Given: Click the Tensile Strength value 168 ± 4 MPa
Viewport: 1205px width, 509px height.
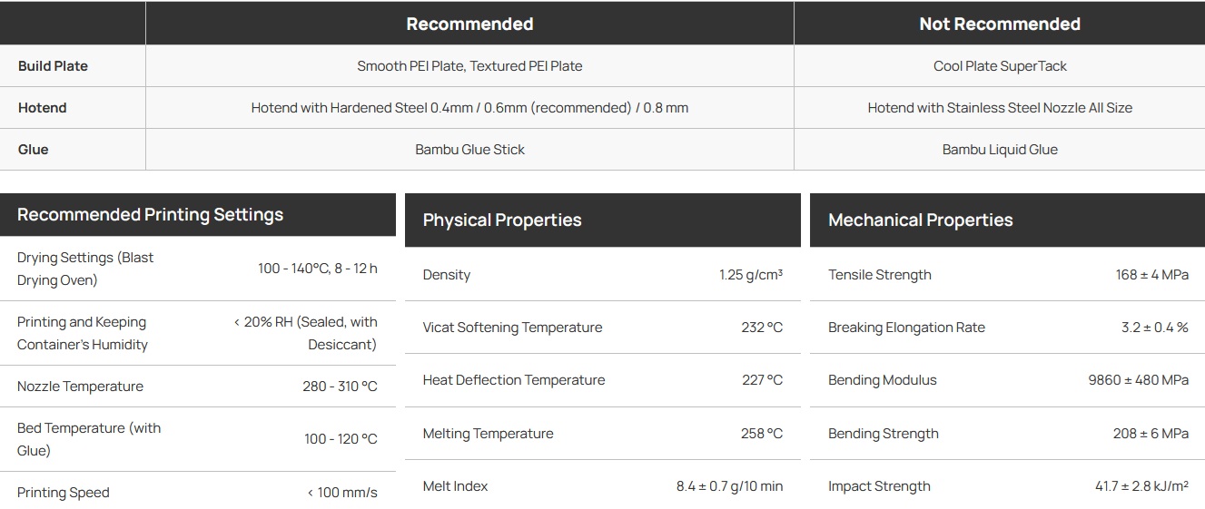Looking at the screenshot, I should (x=1151, y=275).
